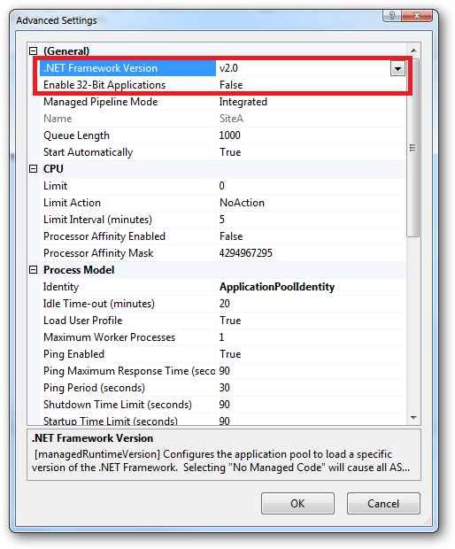The height and width of the screenshot is (549, 455).
Task: Collapse the Process Model section
Action: pos(34,269)
